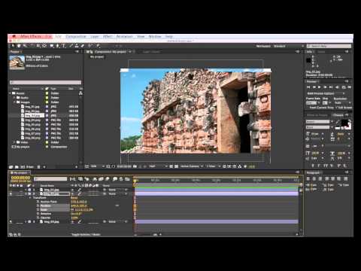
Task: Center paragraph text
Action: click(x=314, y=178)
